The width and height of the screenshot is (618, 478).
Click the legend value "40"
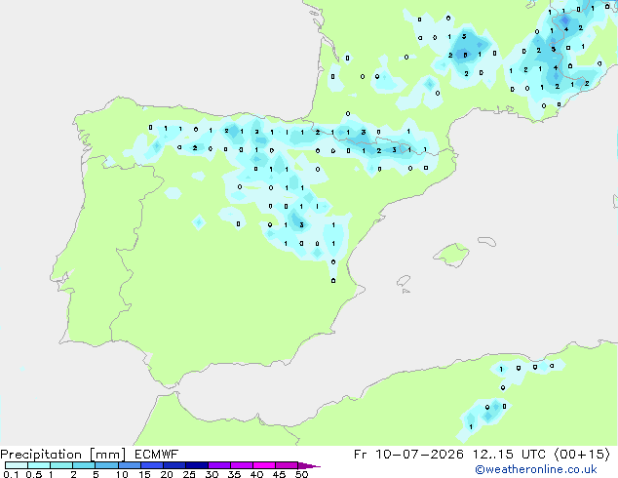(x=256, y=474)
